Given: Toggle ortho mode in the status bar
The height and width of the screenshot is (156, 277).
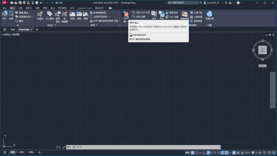Looking at the screenshot, I should (204, 153).
